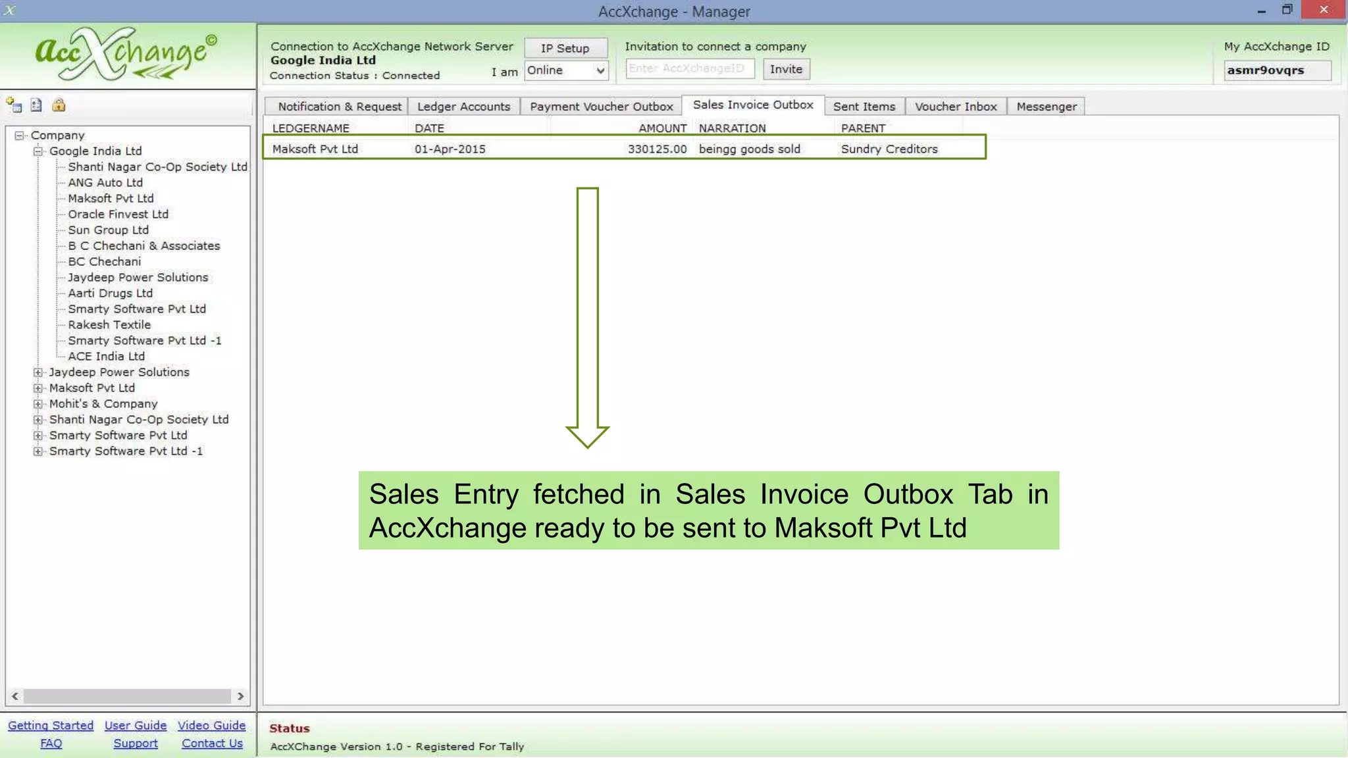
Task: Open the Contact Us link
Action: pyautogui.click(x=212, y=743)
